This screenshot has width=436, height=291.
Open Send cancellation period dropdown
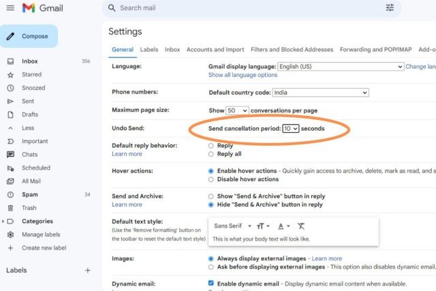pos(291,129)
